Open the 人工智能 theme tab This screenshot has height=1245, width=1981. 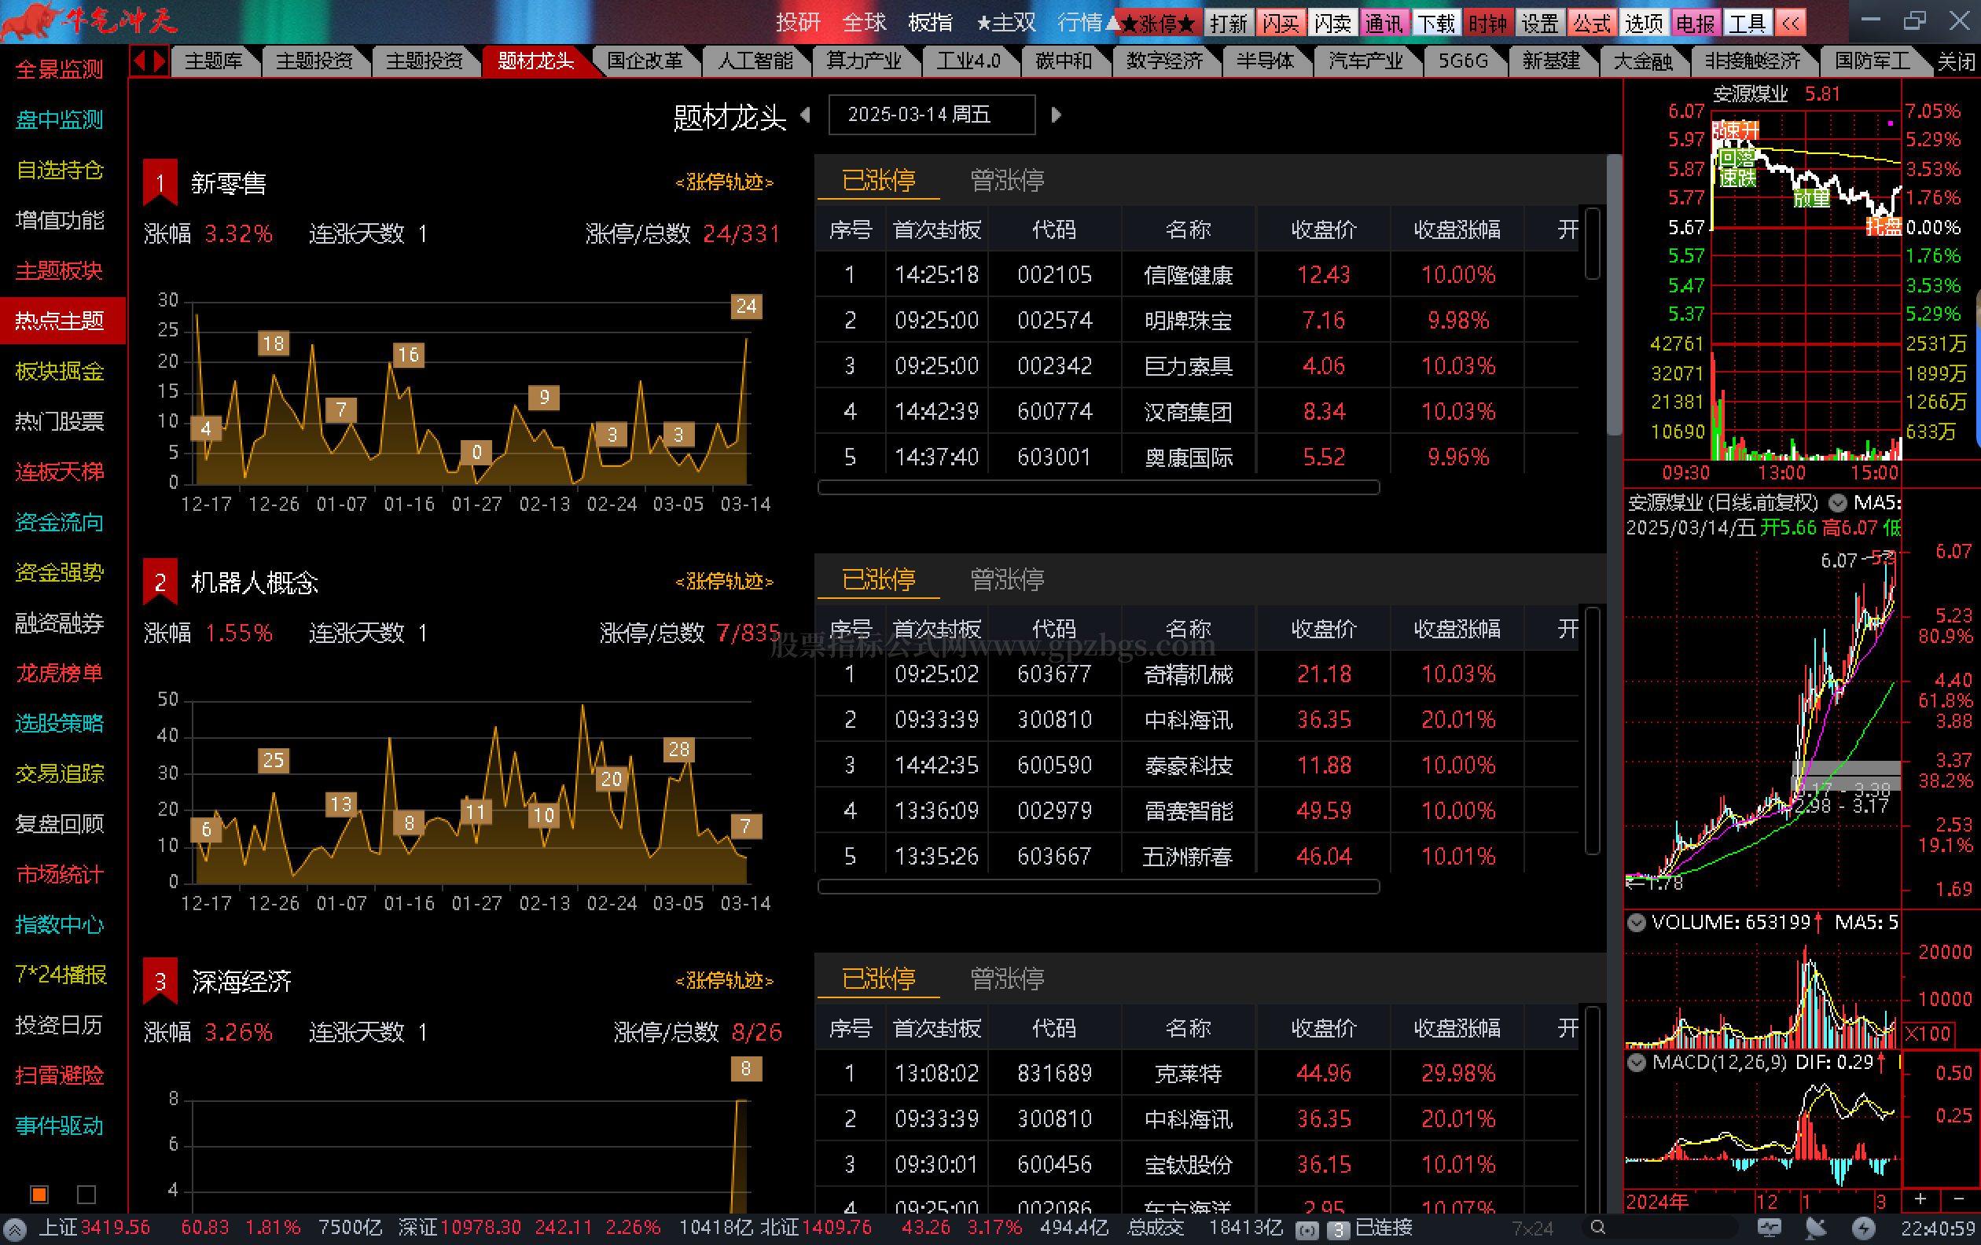(x=755, y=61)
